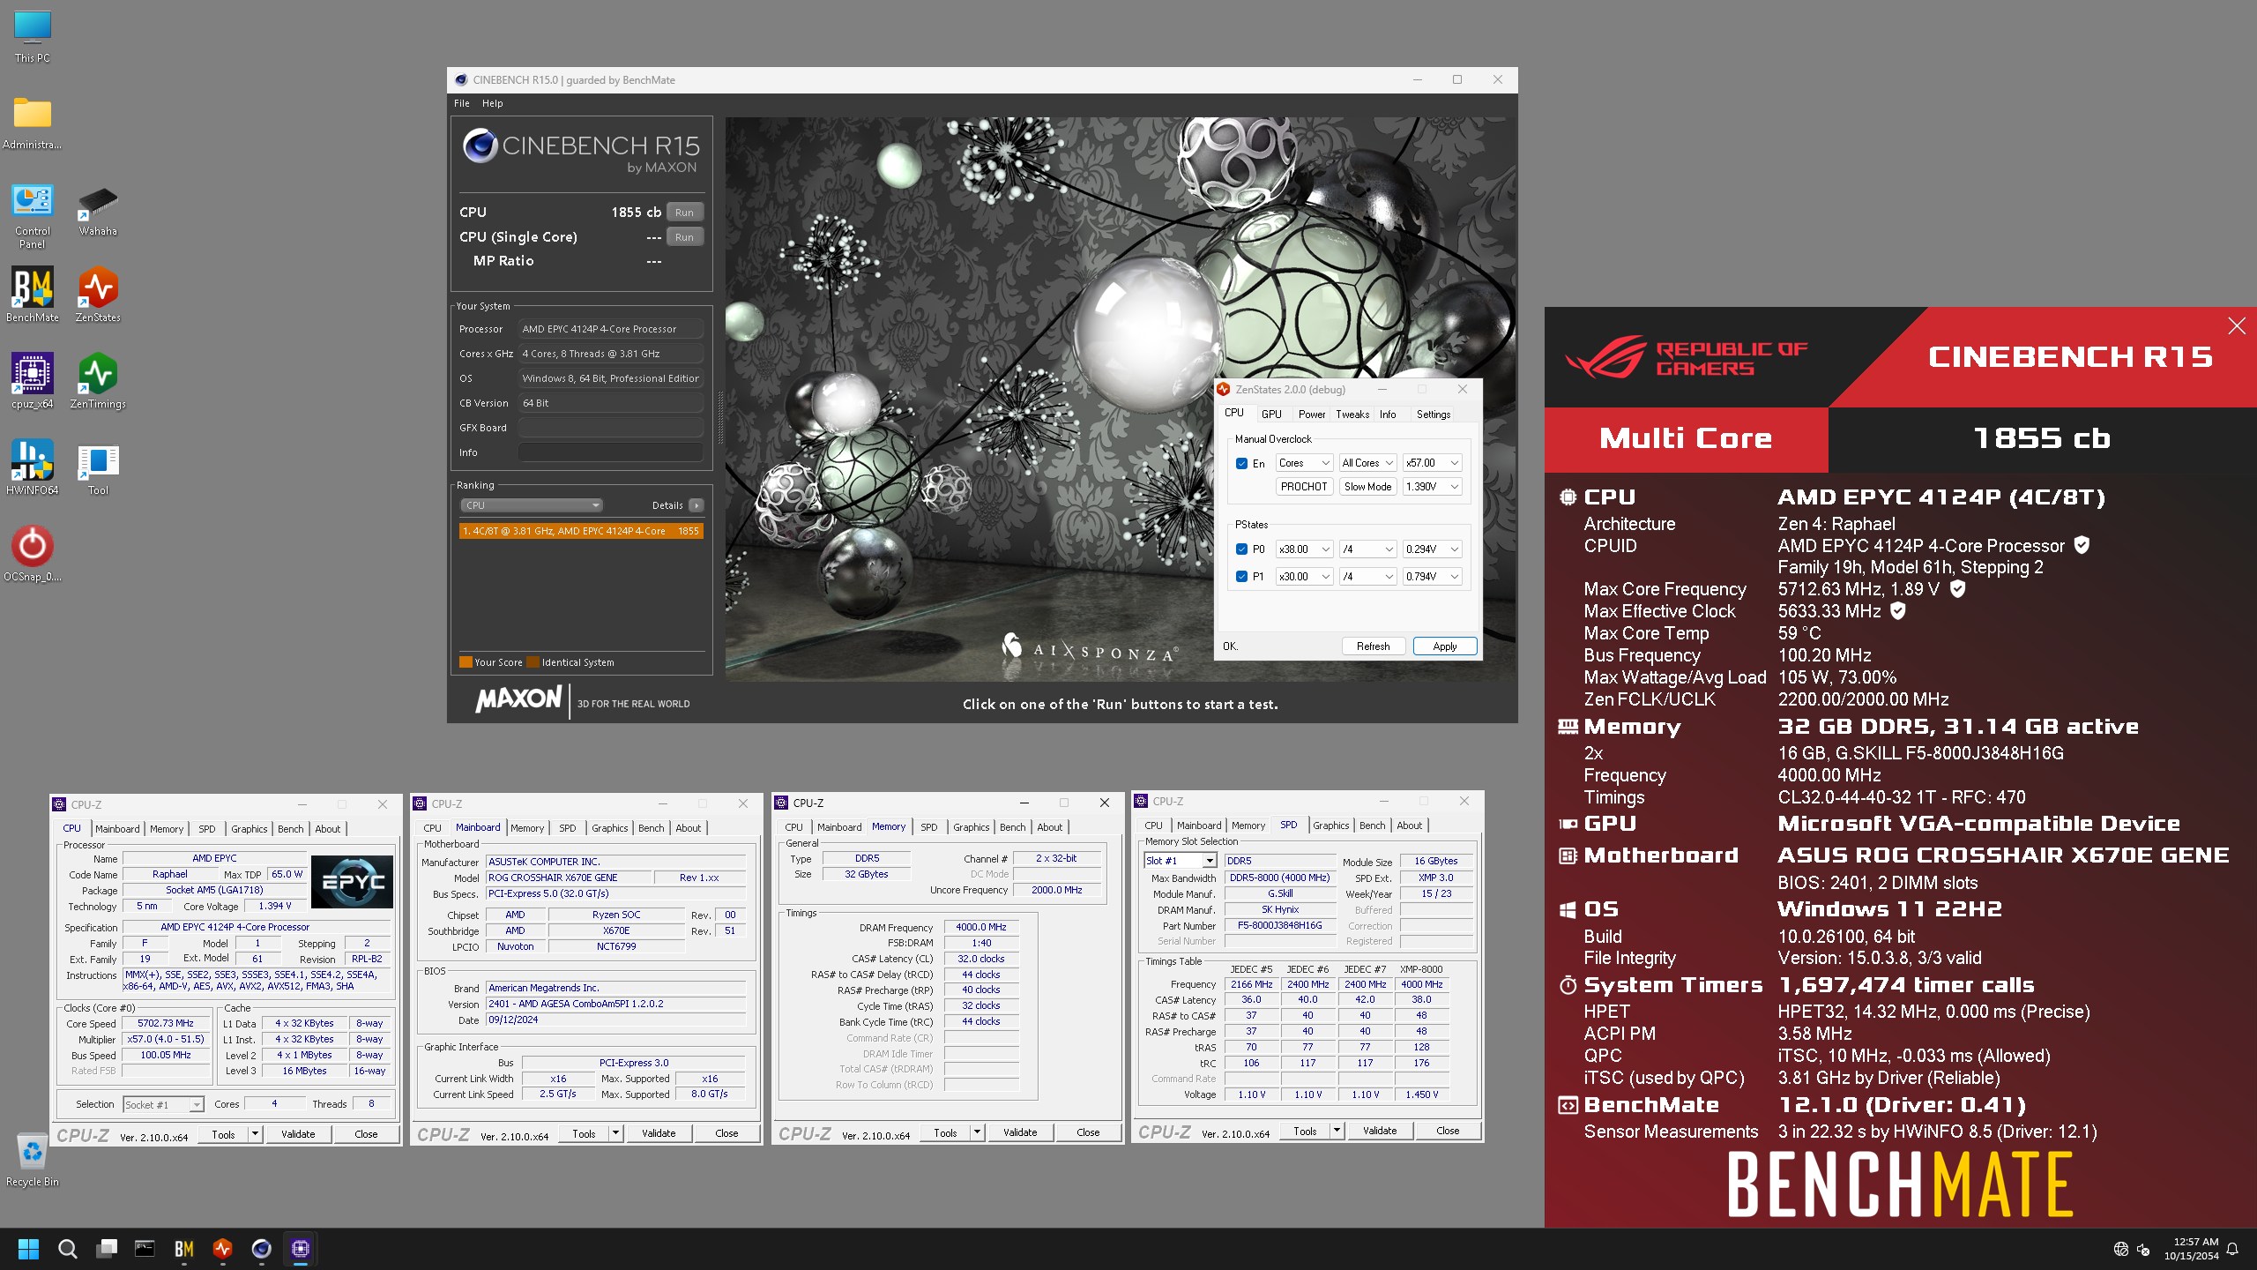This screenshot has width=2257, height=1270.
Task: Open the Help menu in Cinebench
Action: pyautogui.click(x=492, y=103)
